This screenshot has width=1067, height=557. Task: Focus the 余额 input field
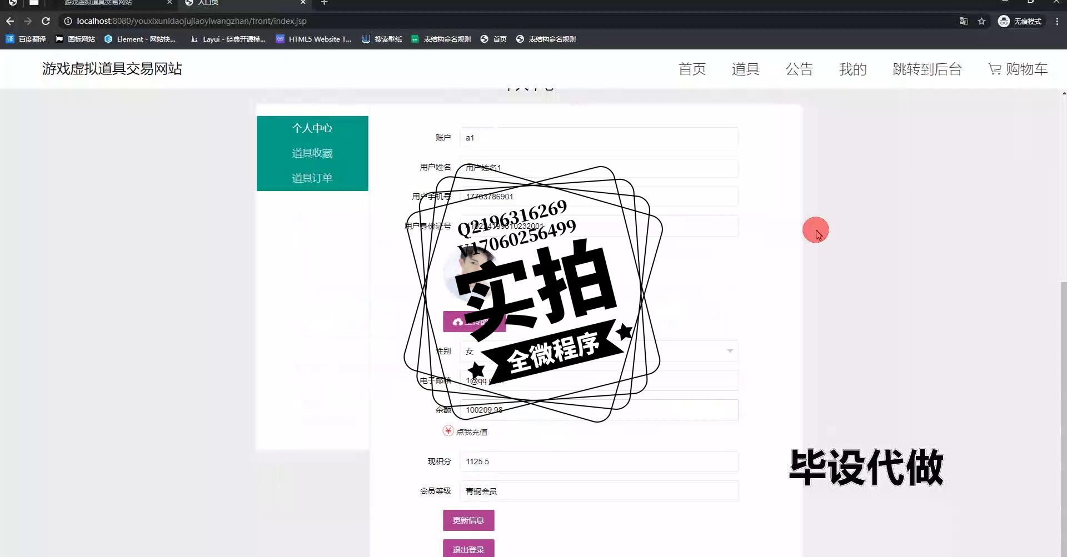(x=599, y=410)
